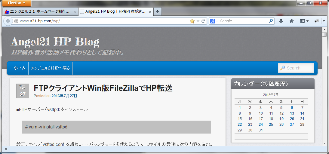Image resolution: width=329 pixels, height=154 pixels.
Task: Click the page scrollbar thumb
Action: tap(324, 34)
